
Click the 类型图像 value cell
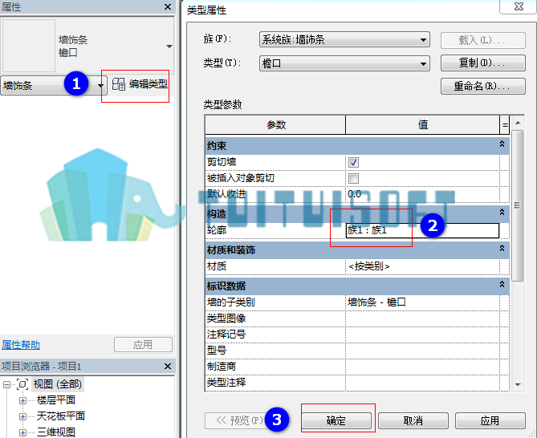pyautogui.click(x=422, y=318)
